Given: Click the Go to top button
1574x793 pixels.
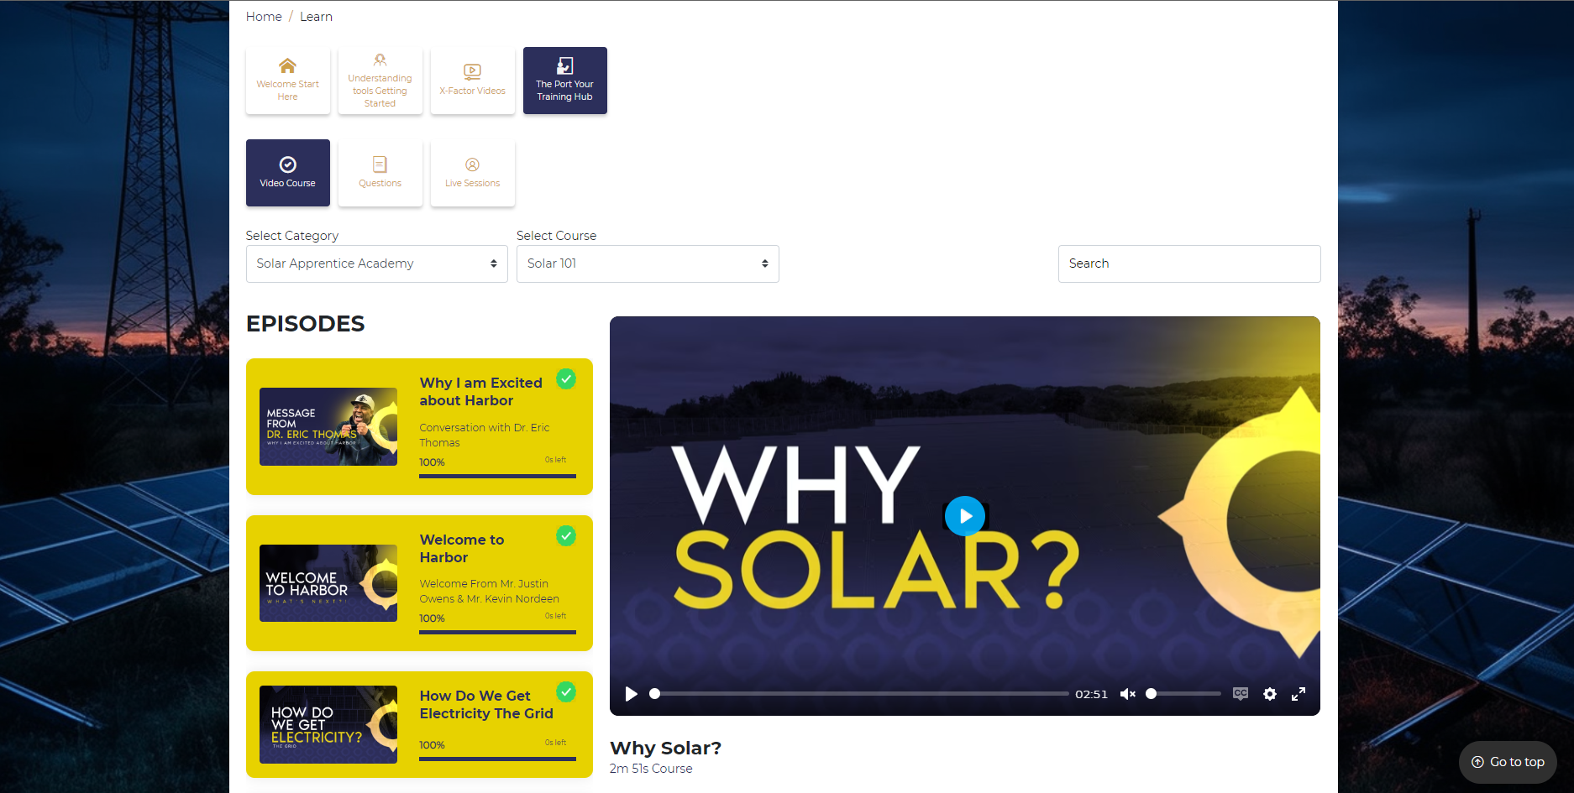Looking at the screenshot, I should point(1508,762).
